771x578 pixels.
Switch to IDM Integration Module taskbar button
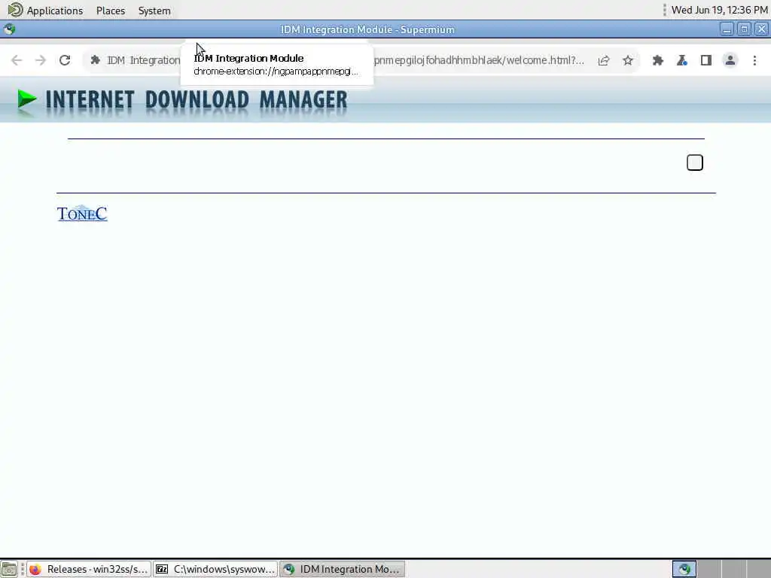point(343,569)
